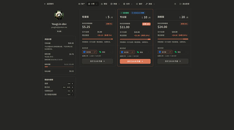Click the $5.25 credited amount
The image size is (234, 130).
click(x=86, y=27)
